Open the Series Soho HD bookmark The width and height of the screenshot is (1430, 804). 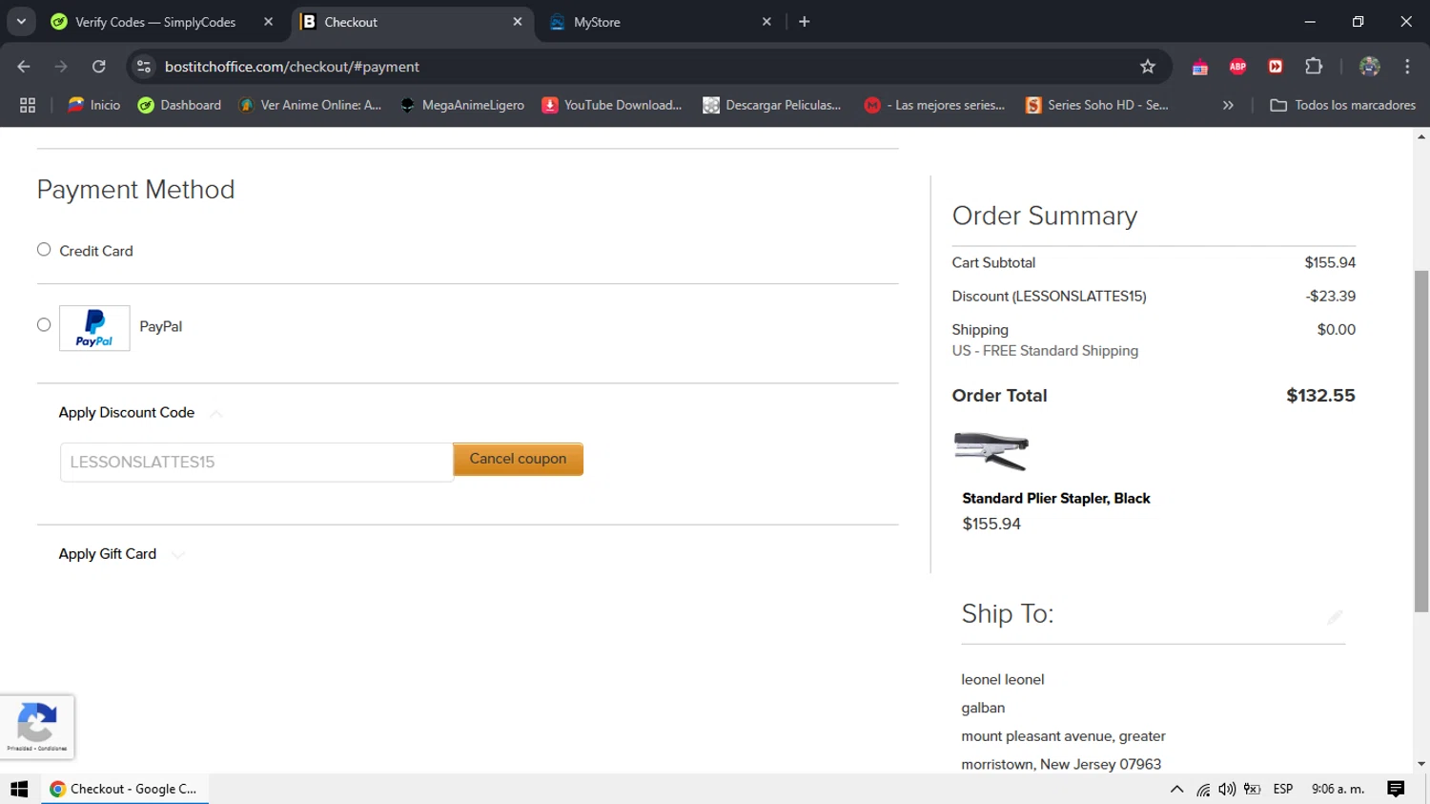[x=1097, y=105]
